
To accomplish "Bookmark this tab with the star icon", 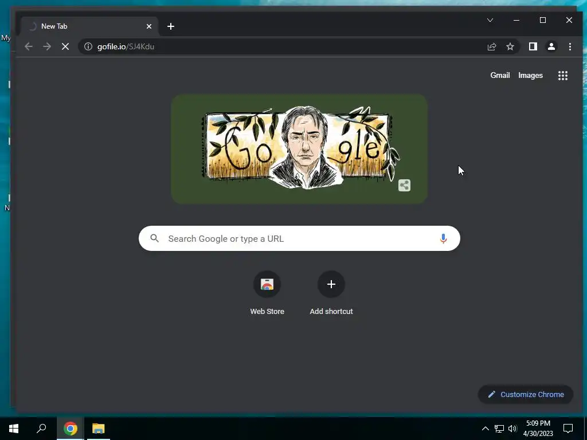I will click(510, 46).
